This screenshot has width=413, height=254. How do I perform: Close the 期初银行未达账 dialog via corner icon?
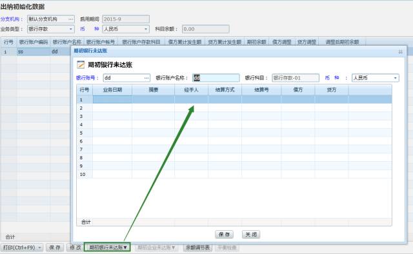pyautogui.click(x=400, y=52)
